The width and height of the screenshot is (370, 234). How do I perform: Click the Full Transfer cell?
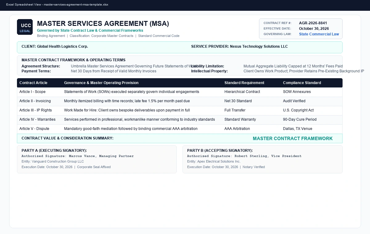coord(235,110)
